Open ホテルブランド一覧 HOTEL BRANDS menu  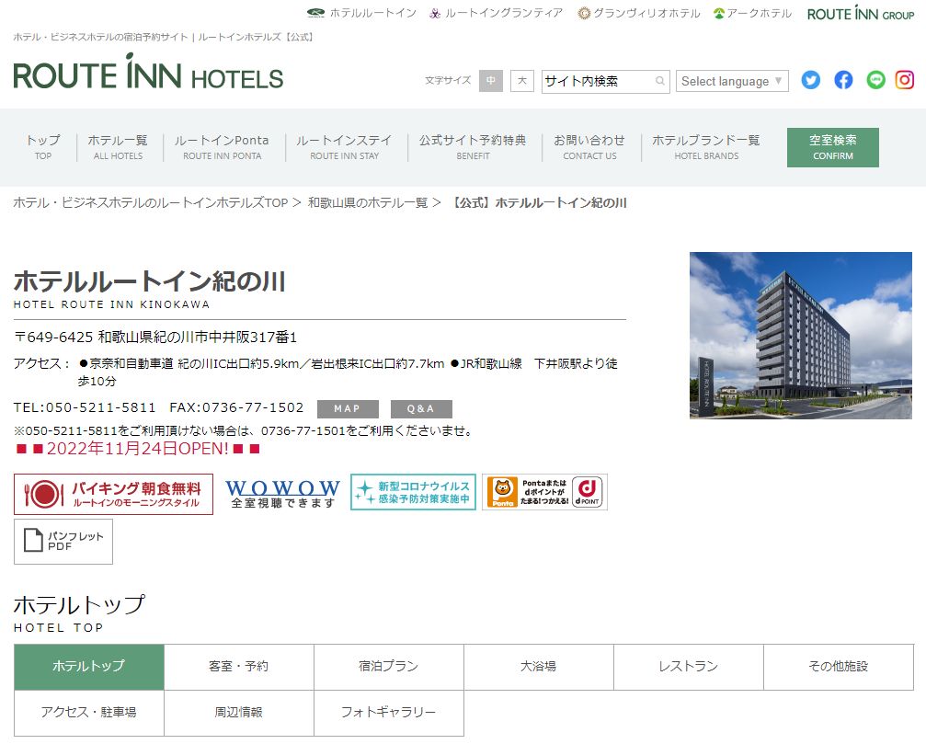706,147
